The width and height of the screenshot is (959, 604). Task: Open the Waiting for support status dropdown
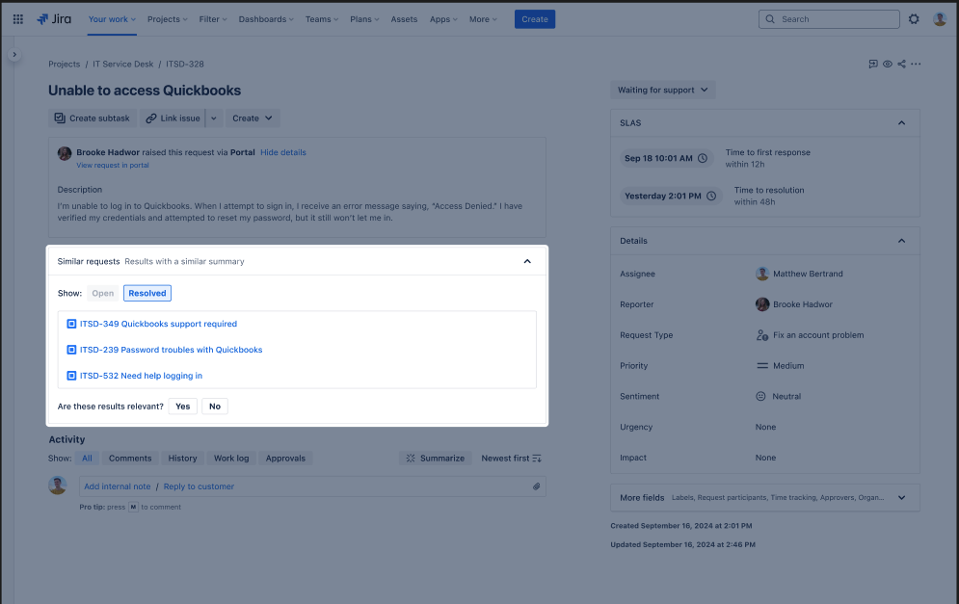pyautogui.click(x=663, y=90)
